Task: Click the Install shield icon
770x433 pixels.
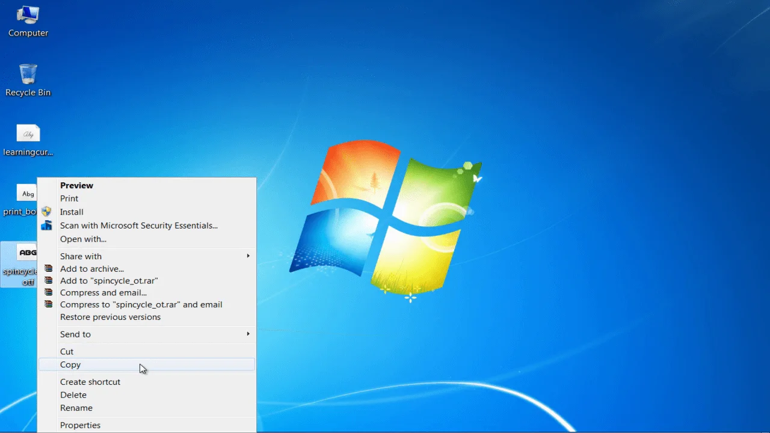Action: (x=46, y=212)
